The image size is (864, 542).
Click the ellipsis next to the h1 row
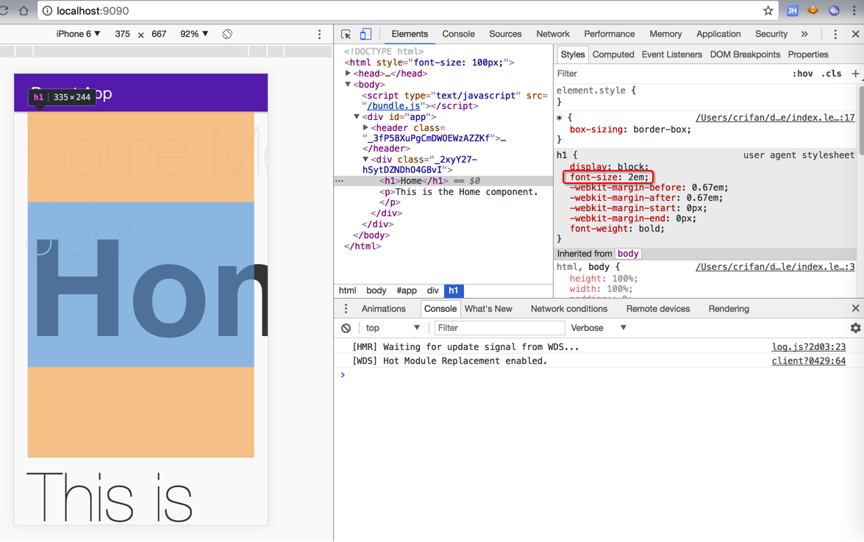tap(340, 181)
